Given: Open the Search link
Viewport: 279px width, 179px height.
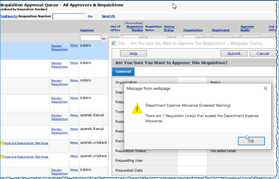Looking at the screenshot, I should point(108,16).
